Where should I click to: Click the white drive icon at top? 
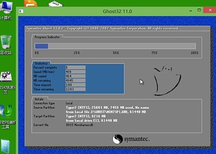pos(55,4)
